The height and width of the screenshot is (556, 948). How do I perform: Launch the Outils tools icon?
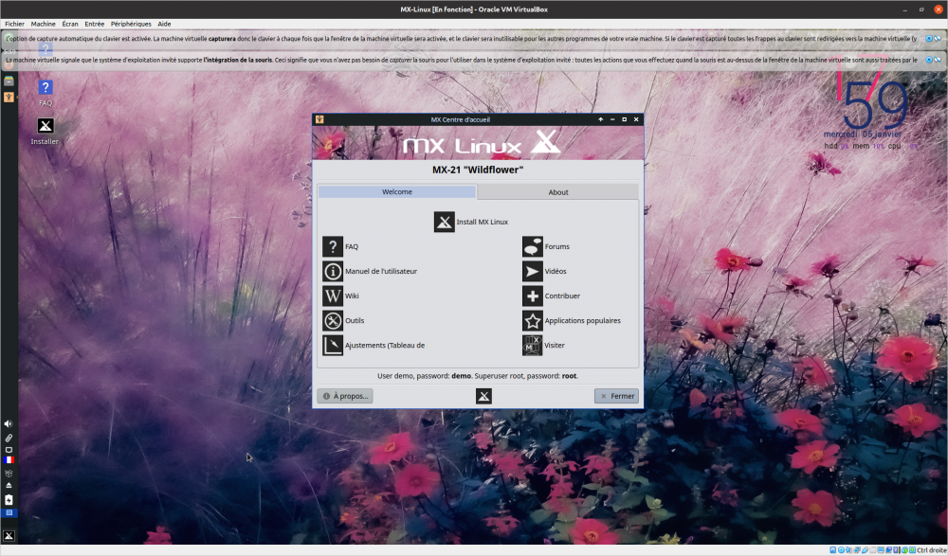click(333, 320)
